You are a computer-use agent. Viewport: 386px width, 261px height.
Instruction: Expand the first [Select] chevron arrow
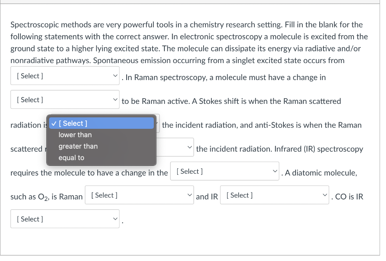click(115, 76)
